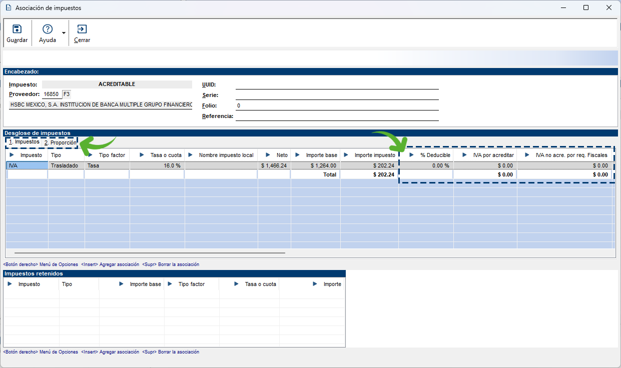Expand the Ayuda dropdown arrow
Viewport: 621px width, 368px height.
64,33
